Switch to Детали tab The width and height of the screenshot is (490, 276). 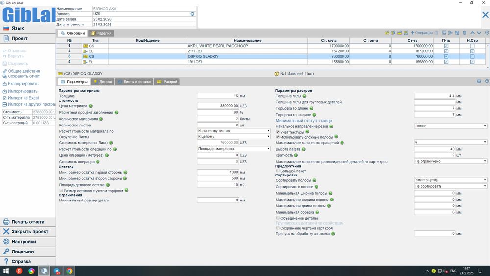click(x=102, y=82)
